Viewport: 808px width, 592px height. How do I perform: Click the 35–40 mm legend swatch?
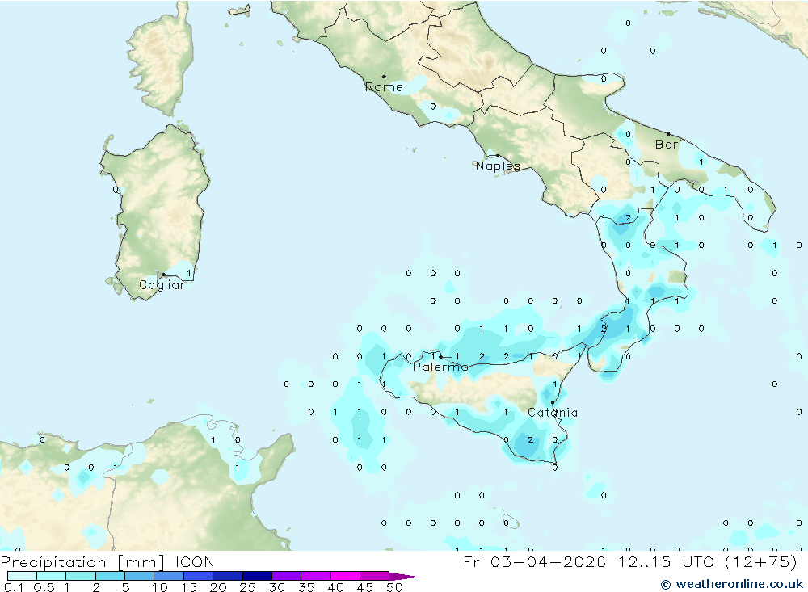[315, 576]
